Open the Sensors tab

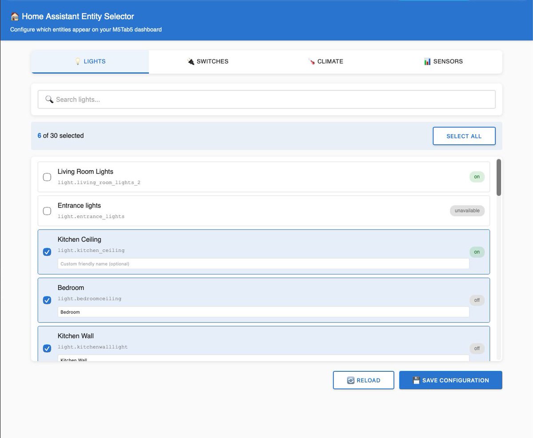[443, 62]
